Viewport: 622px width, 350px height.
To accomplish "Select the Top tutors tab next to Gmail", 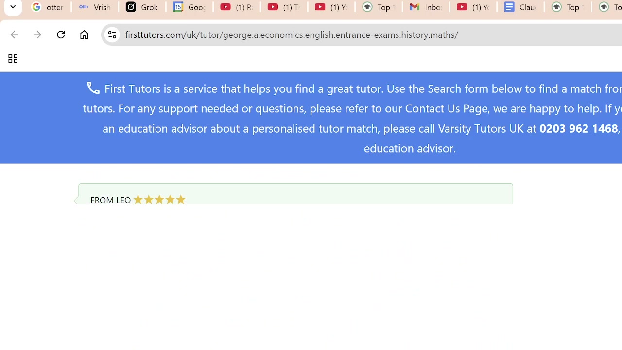I will [x=379, y=7].
